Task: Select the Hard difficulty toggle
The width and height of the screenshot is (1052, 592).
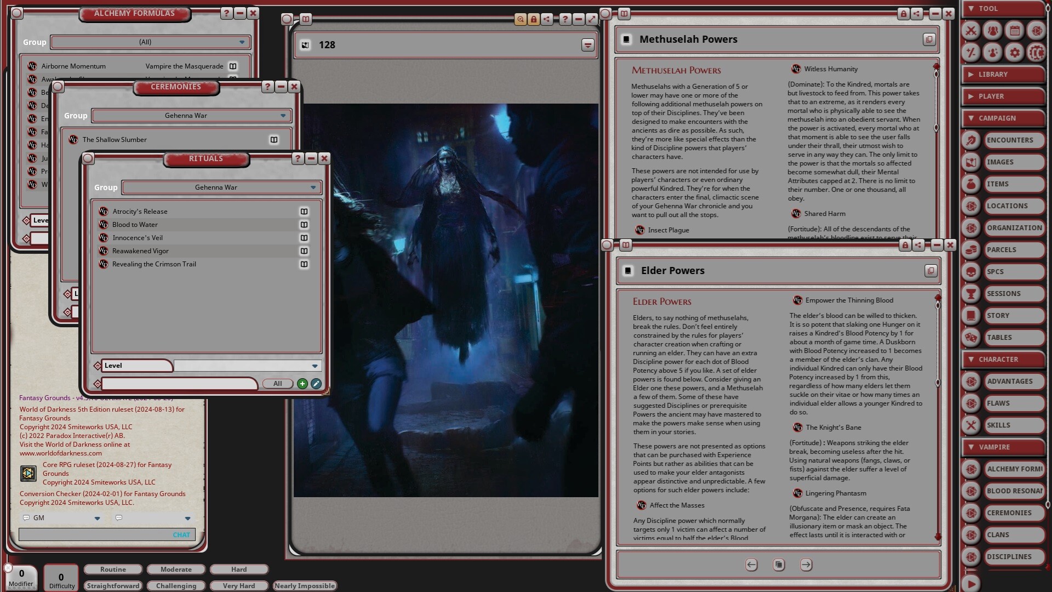Action: pyautogui.click(x=239, y=569)
